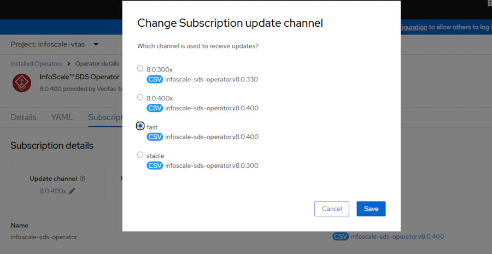Select the stable channel radio button
The height and width of the screenshot is (254, 492).
coord(140,155)
